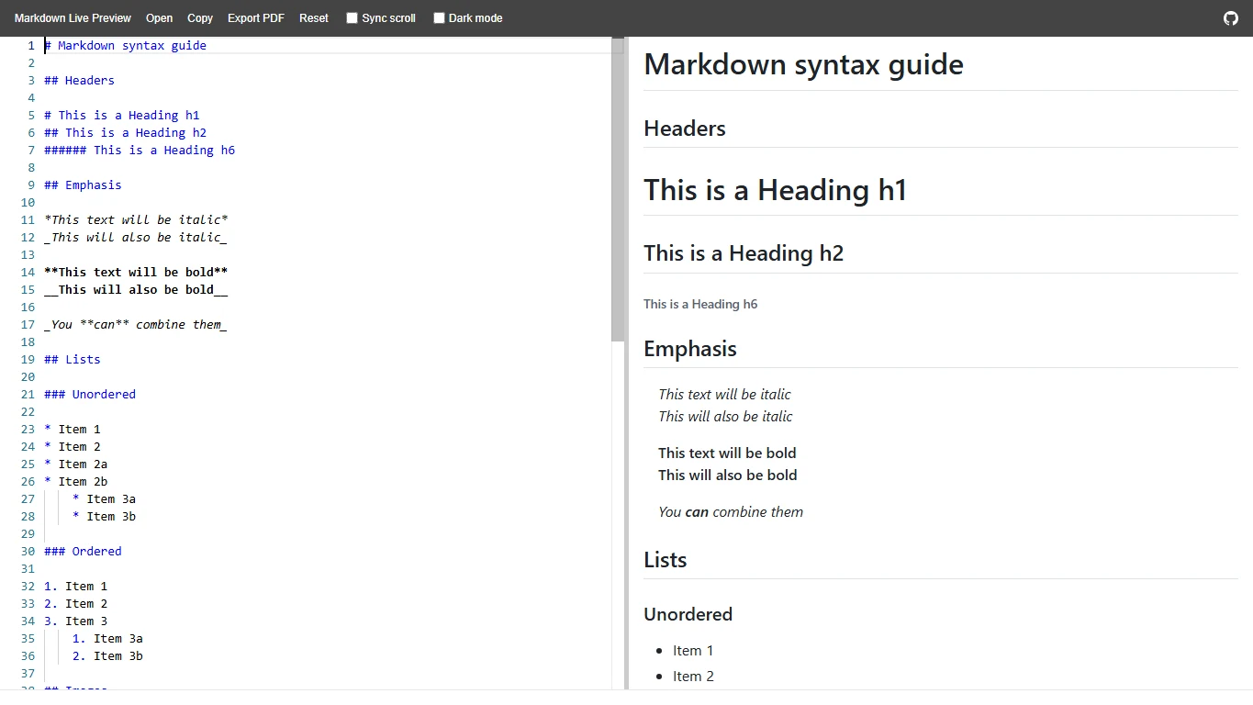Click Copy in the top bar
Image resolution: width=1253 pixels, height=705 pixels.
click(x=200, y=18)
